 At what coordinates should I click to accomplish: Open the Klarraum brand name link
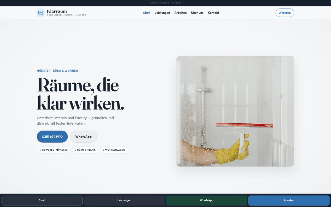coord(57,11)
